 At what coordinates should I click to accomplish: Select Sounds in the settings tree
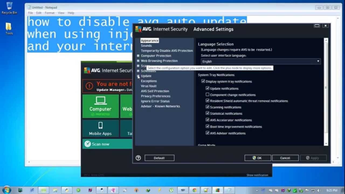coord(146,46)
